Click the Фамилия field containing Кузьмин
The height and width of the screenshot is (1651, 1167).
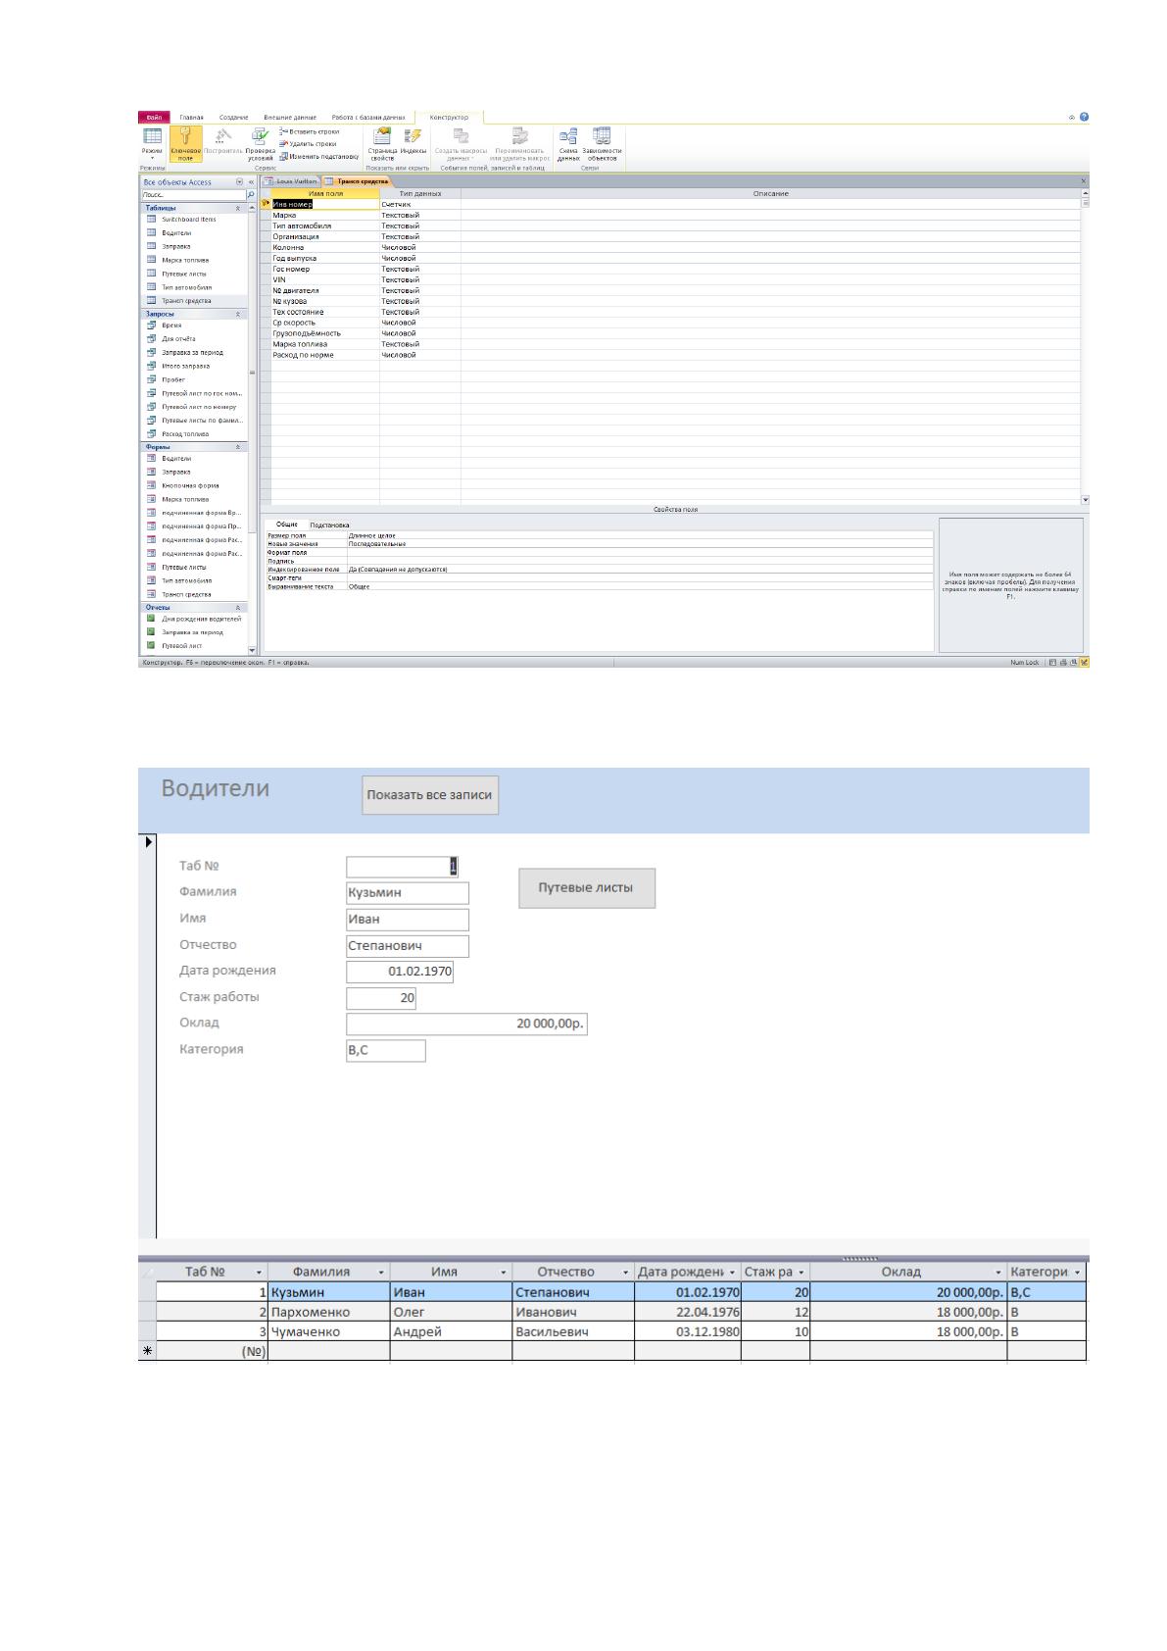[x=408, y=893]
